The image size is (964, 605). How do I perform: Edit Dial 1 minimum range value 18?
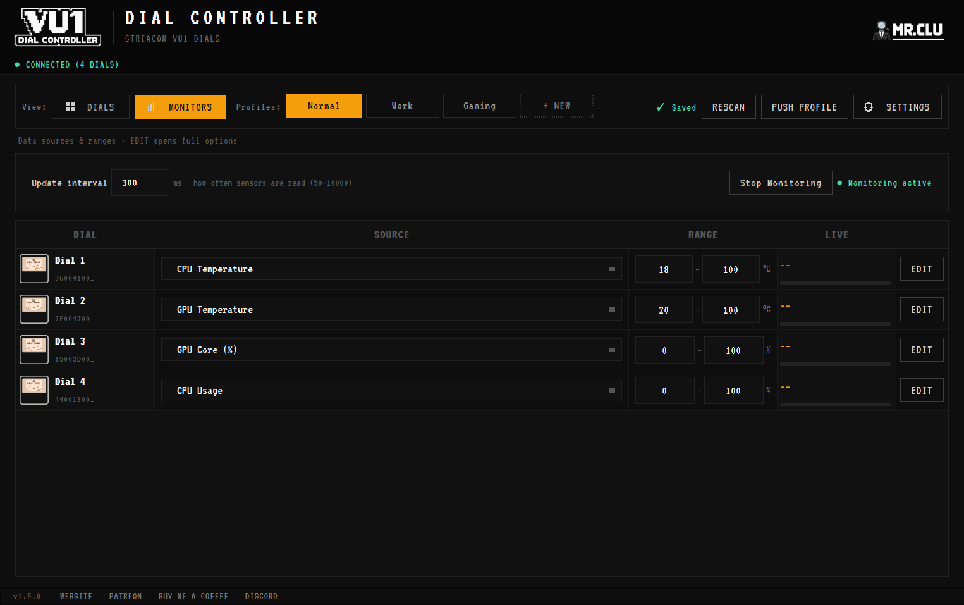tap(664, 269)
